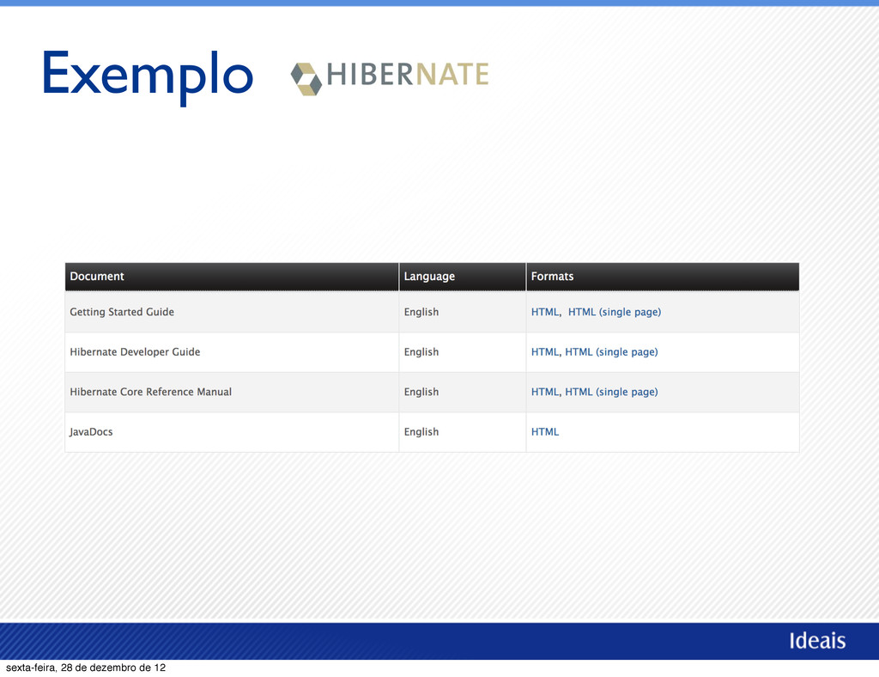Click the Formats column header
Viewport: 879px width, 677px height.
click(x=664, y=277)
